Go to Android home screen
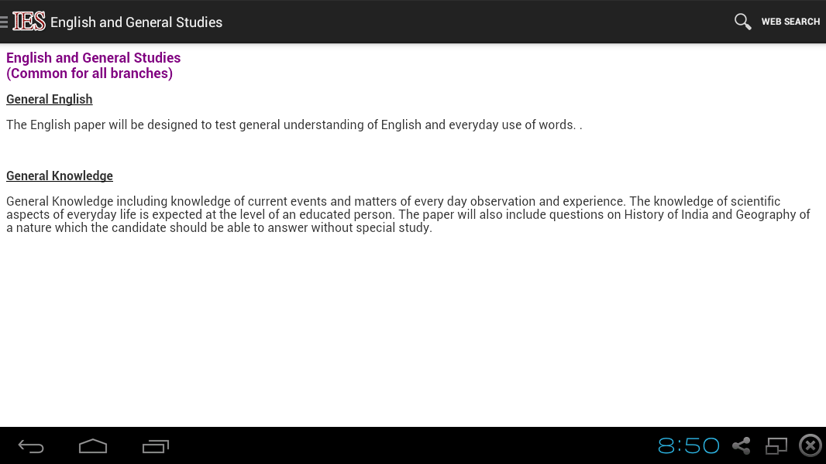This screenshot has height=464, width=826. click(x=93, y=446)
